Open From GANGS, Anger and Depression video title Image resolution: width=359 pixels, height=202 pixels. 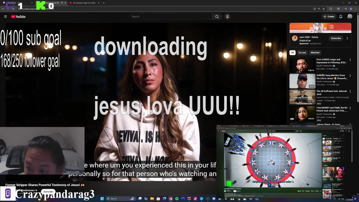[332, 61]
